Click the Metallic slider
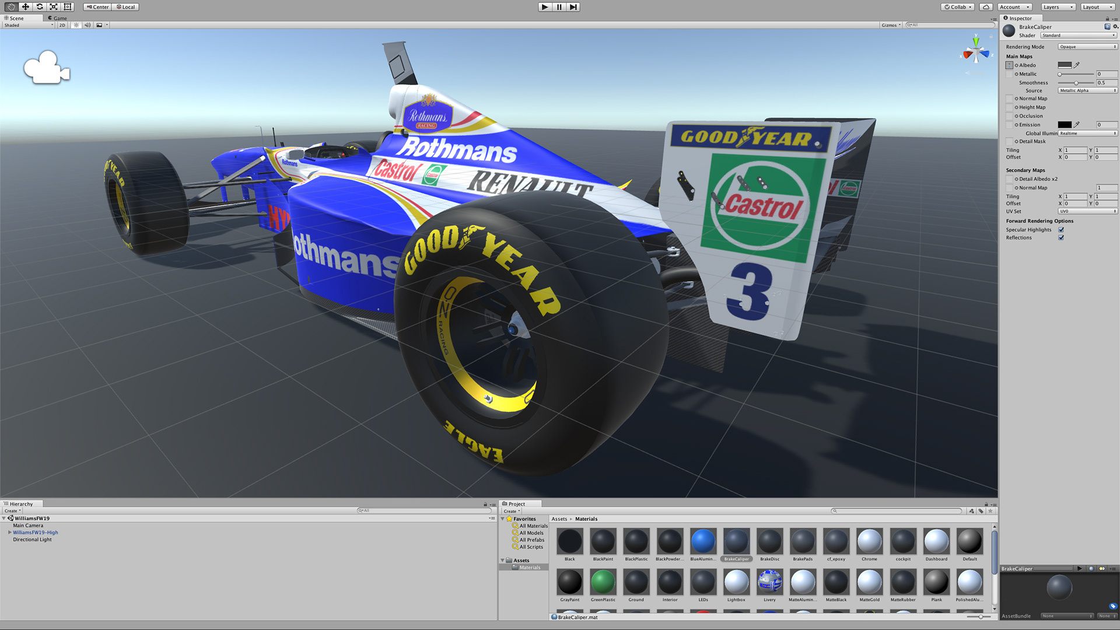 pyautogui.click(x=1076, y=74)
